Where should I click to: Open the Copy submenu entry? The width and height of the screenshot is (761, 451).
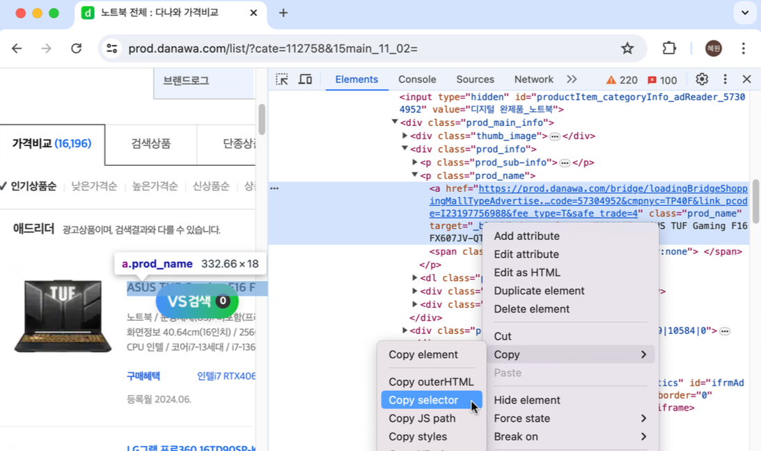coord(570,354)
